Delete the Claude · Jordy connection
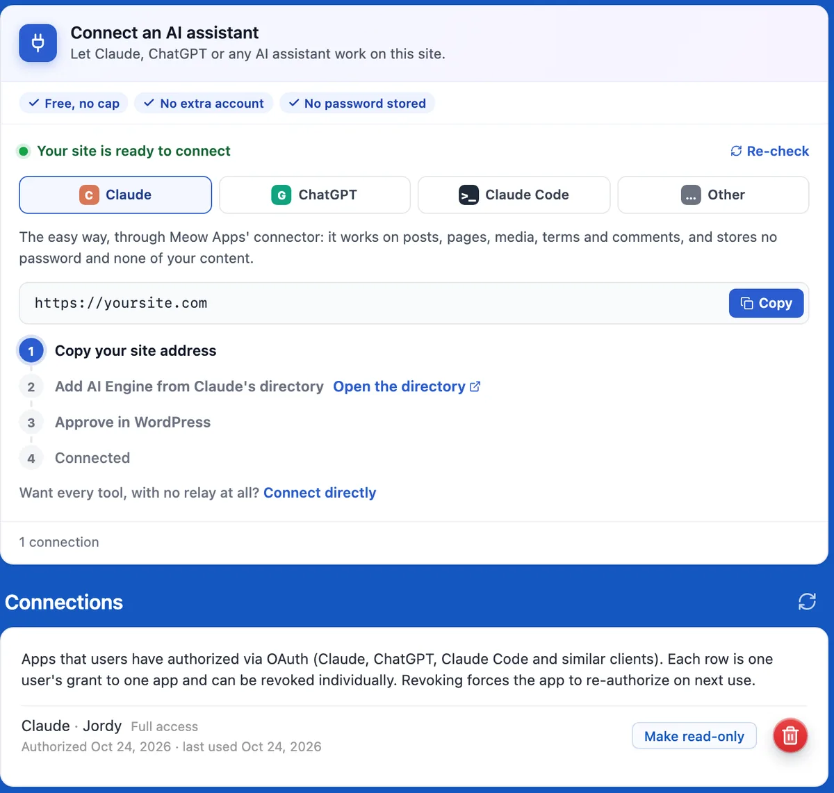 coord(790,736)
